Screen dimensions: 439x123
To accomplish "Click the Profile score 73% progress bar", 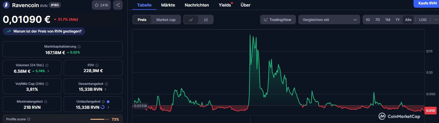I will pyautogui.click(x=99, y=119).
